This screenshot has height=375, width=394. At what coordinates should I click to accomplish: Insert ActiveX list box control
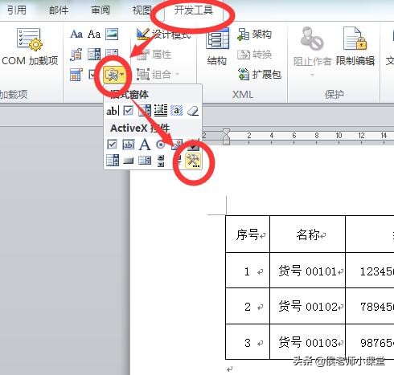click(145, 161)
